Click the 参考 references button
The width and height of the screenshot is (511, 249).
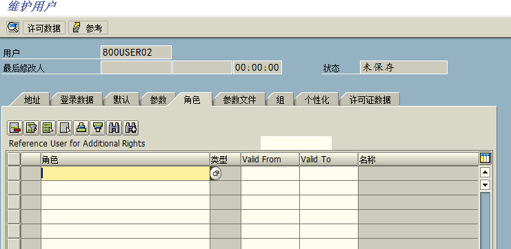88,28
